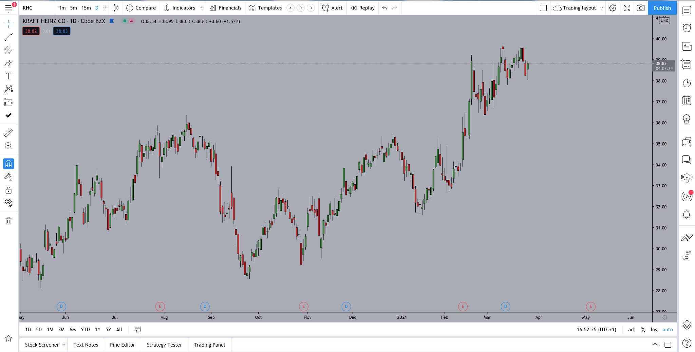Viewport: 695px width, 352px height.
Task: Create a new Alert
Action: click(332, 8)
